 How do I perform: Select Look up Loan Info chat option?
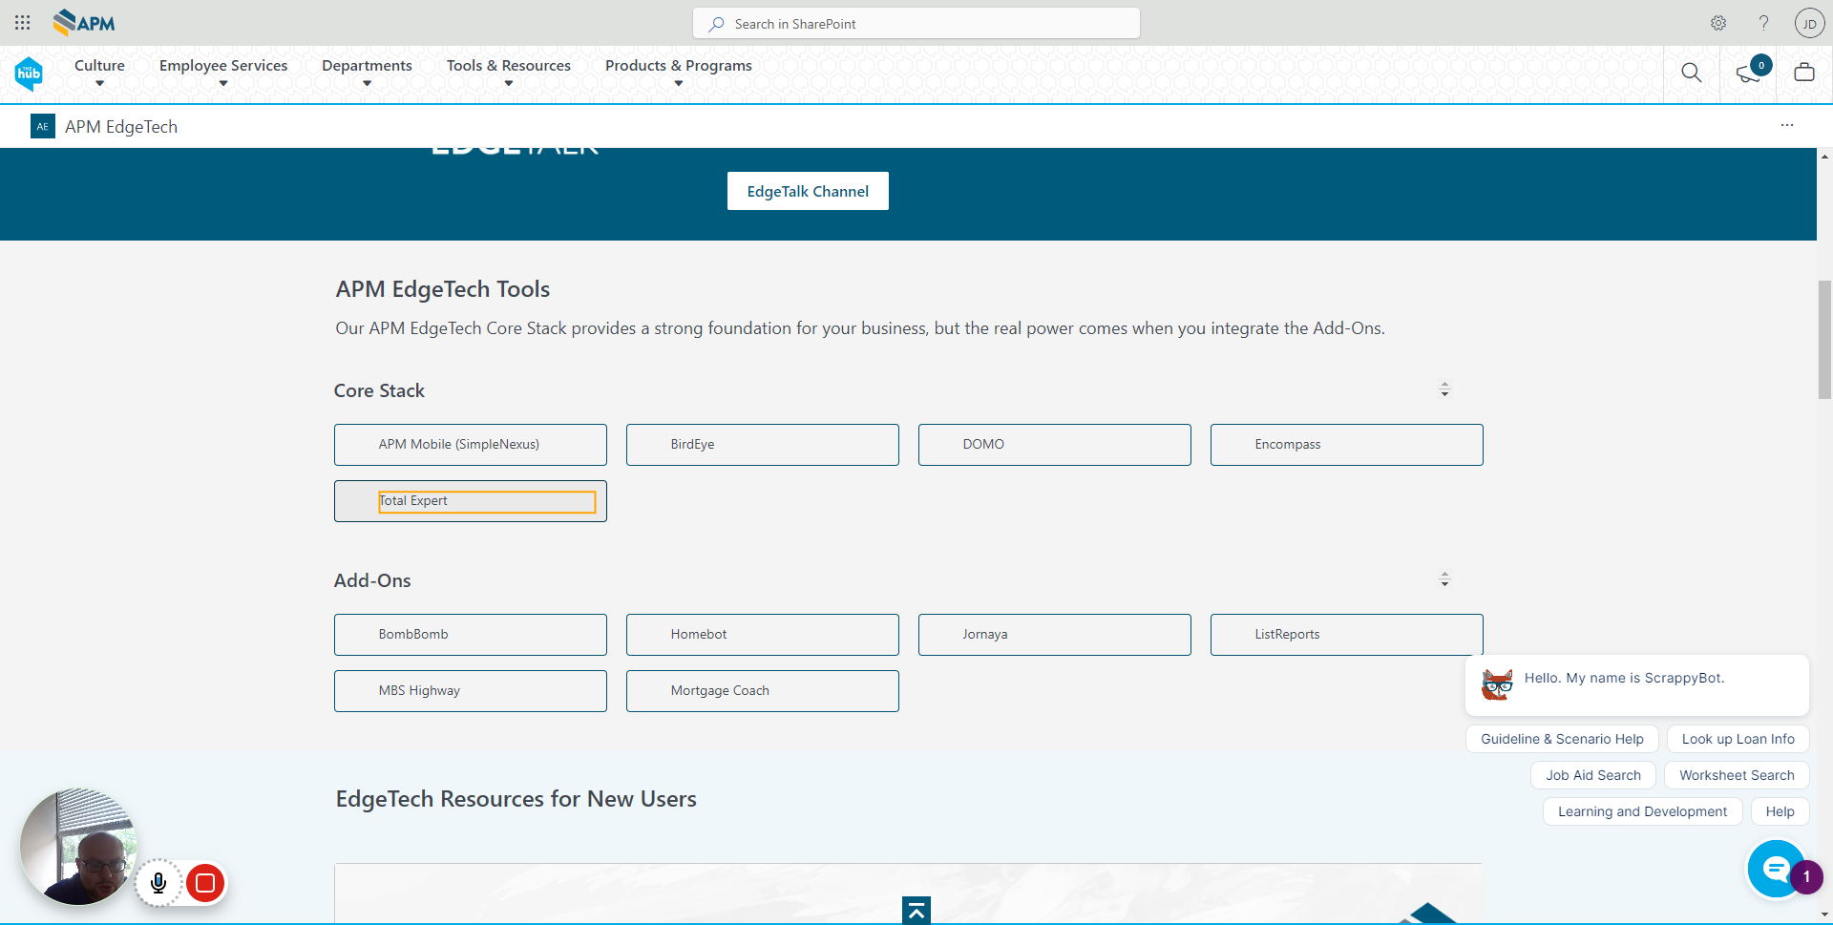pyautogui.click(x=1738, y=739)
